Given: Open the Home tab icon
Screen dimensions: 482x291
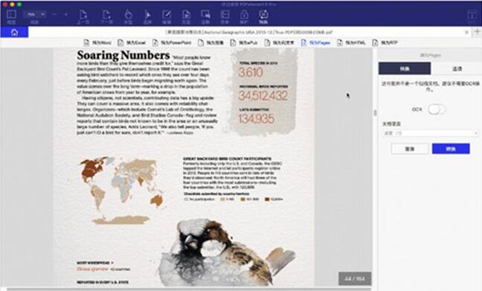Looking at the screenshot, I should click(x=14, y=32).
